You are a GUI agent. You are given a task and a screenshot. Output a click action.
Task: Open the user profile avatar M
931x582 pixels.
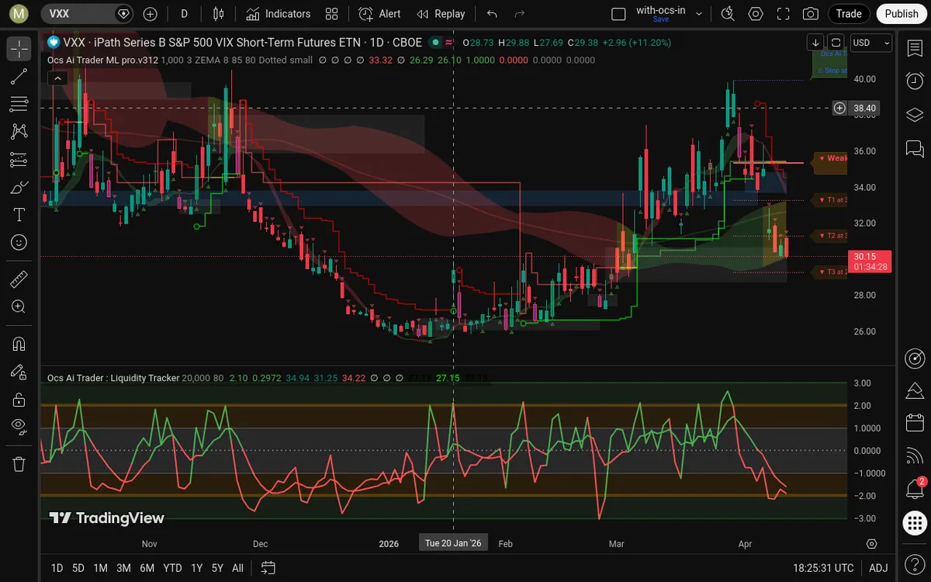19,14
